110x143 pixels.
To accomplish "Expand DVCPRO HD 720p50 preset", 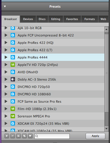I will [6, 87].
